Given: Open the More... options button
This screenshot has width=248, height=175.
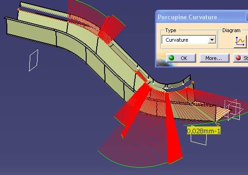Looking at the screenshot, I should tap(215, 58).
